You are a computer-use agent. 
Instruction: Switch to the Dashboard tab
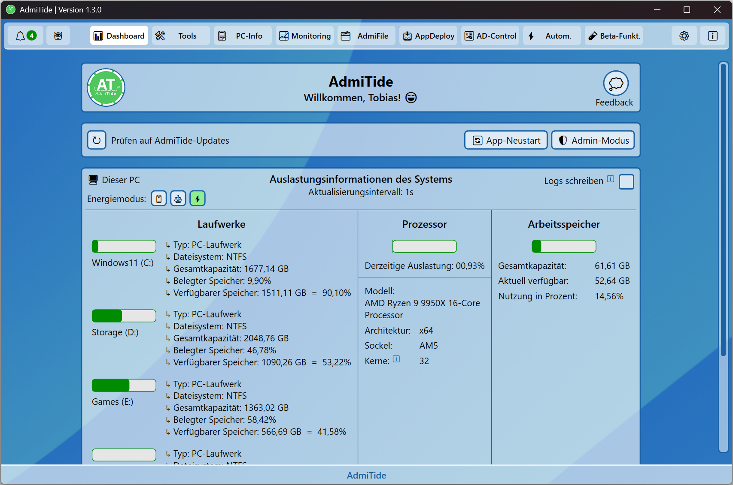pyautogui.click(x=119, y=36)
